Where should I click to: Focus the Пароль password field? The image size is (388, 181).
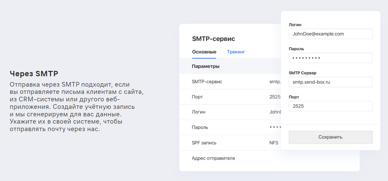[x=330, y=58]
